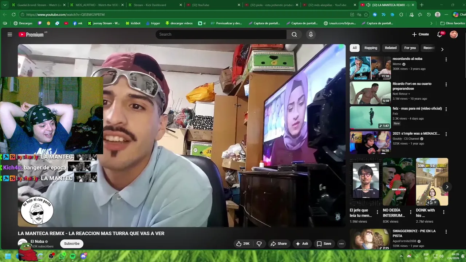Screen dimensions: 466x262
Task: Open 'felz - mas para mi' video title
Action: [417, 108]
